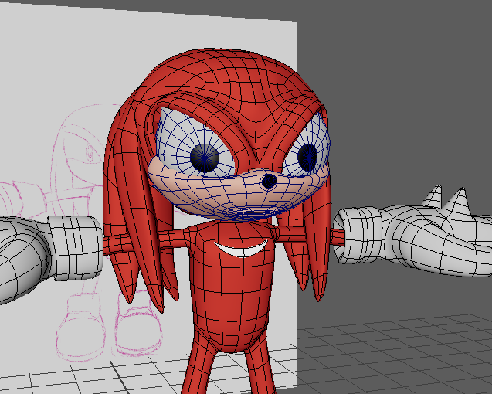Image resolution: width=492 pixels, height=394 pixels.
Task: Select the ribbed cuff of the right glove
Action: click(x=358, y=234)
